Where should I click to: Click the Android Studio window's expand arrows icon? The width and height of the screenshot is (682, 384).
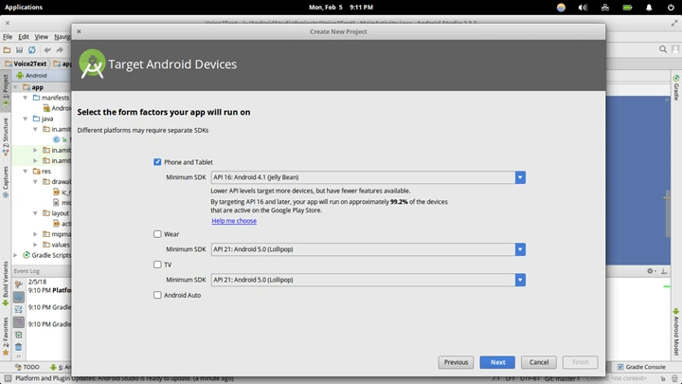674,24
